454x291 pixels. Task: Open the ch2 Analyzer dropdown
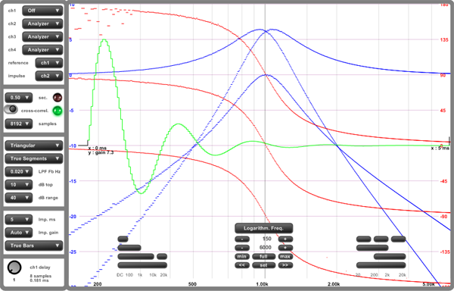click(x=42, y=23)
